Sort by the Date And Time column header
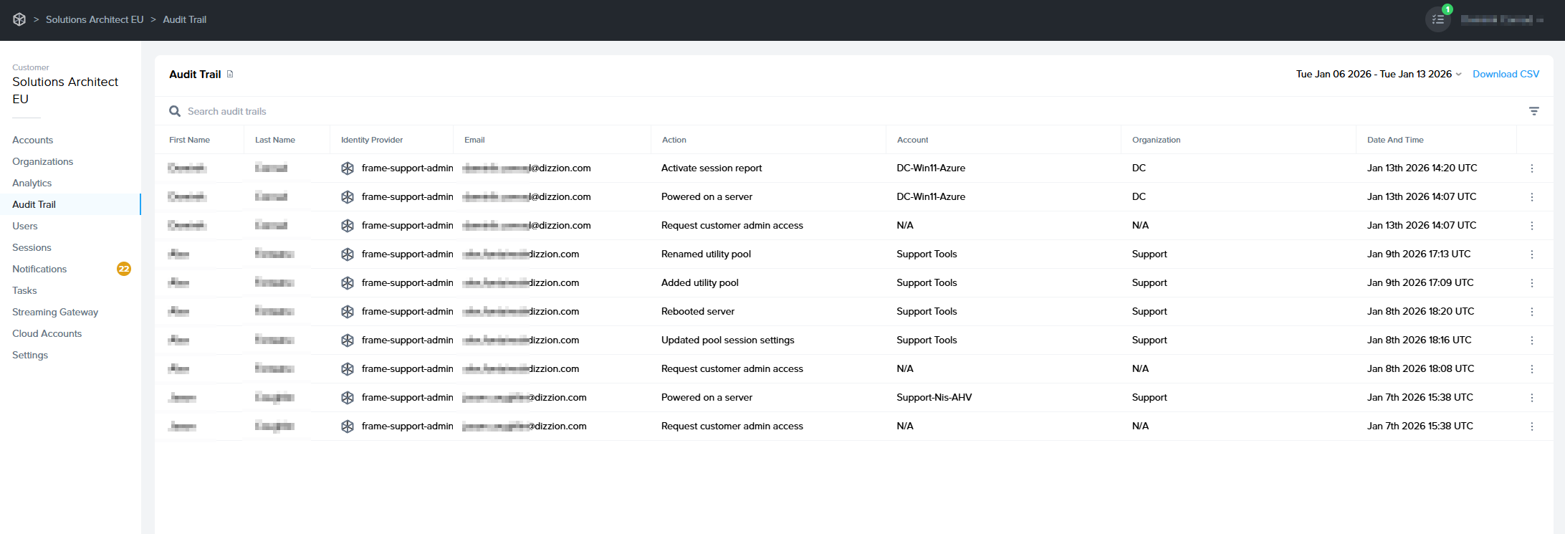The width and height of the screenshot is (1565, 534). 1394,140
